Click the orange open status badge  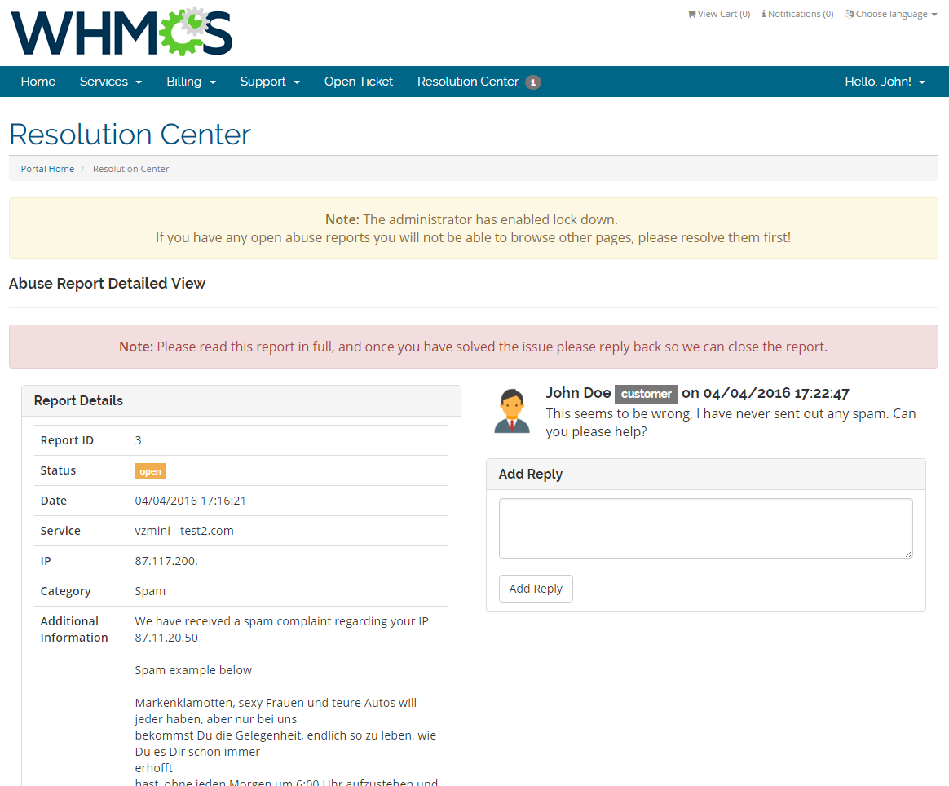[150, 471]
